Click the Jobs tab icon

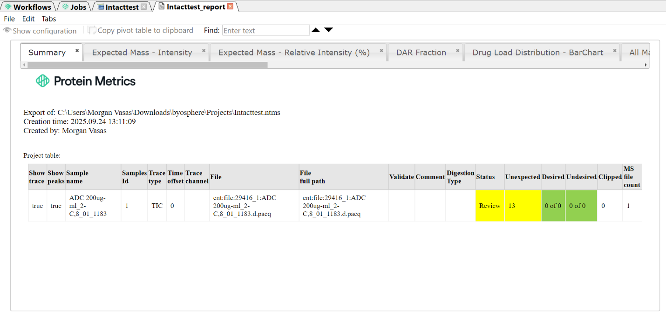(65, 7)
